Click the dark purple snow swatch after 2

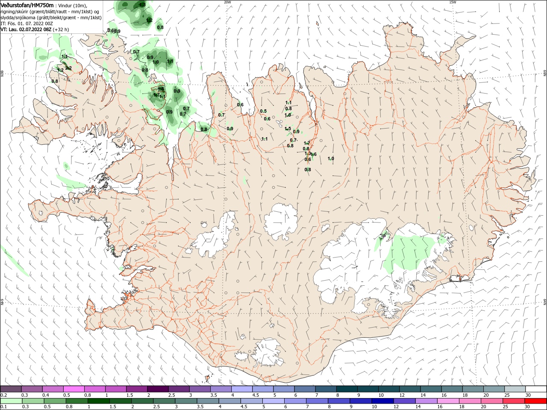pyautogui.click(x=158, y=389)
